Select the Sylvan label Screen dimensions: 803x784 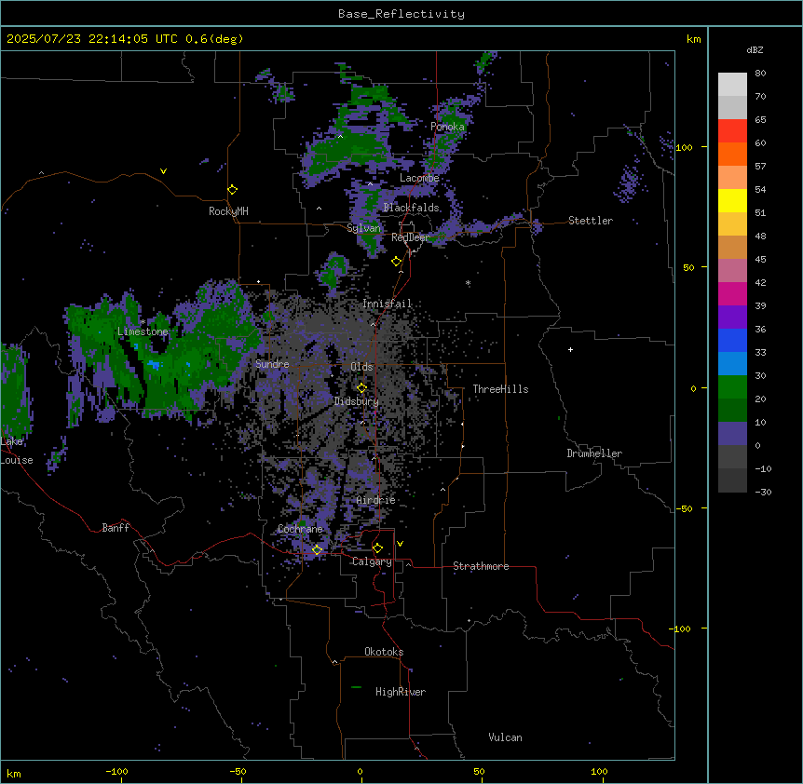tap(363, 228)
